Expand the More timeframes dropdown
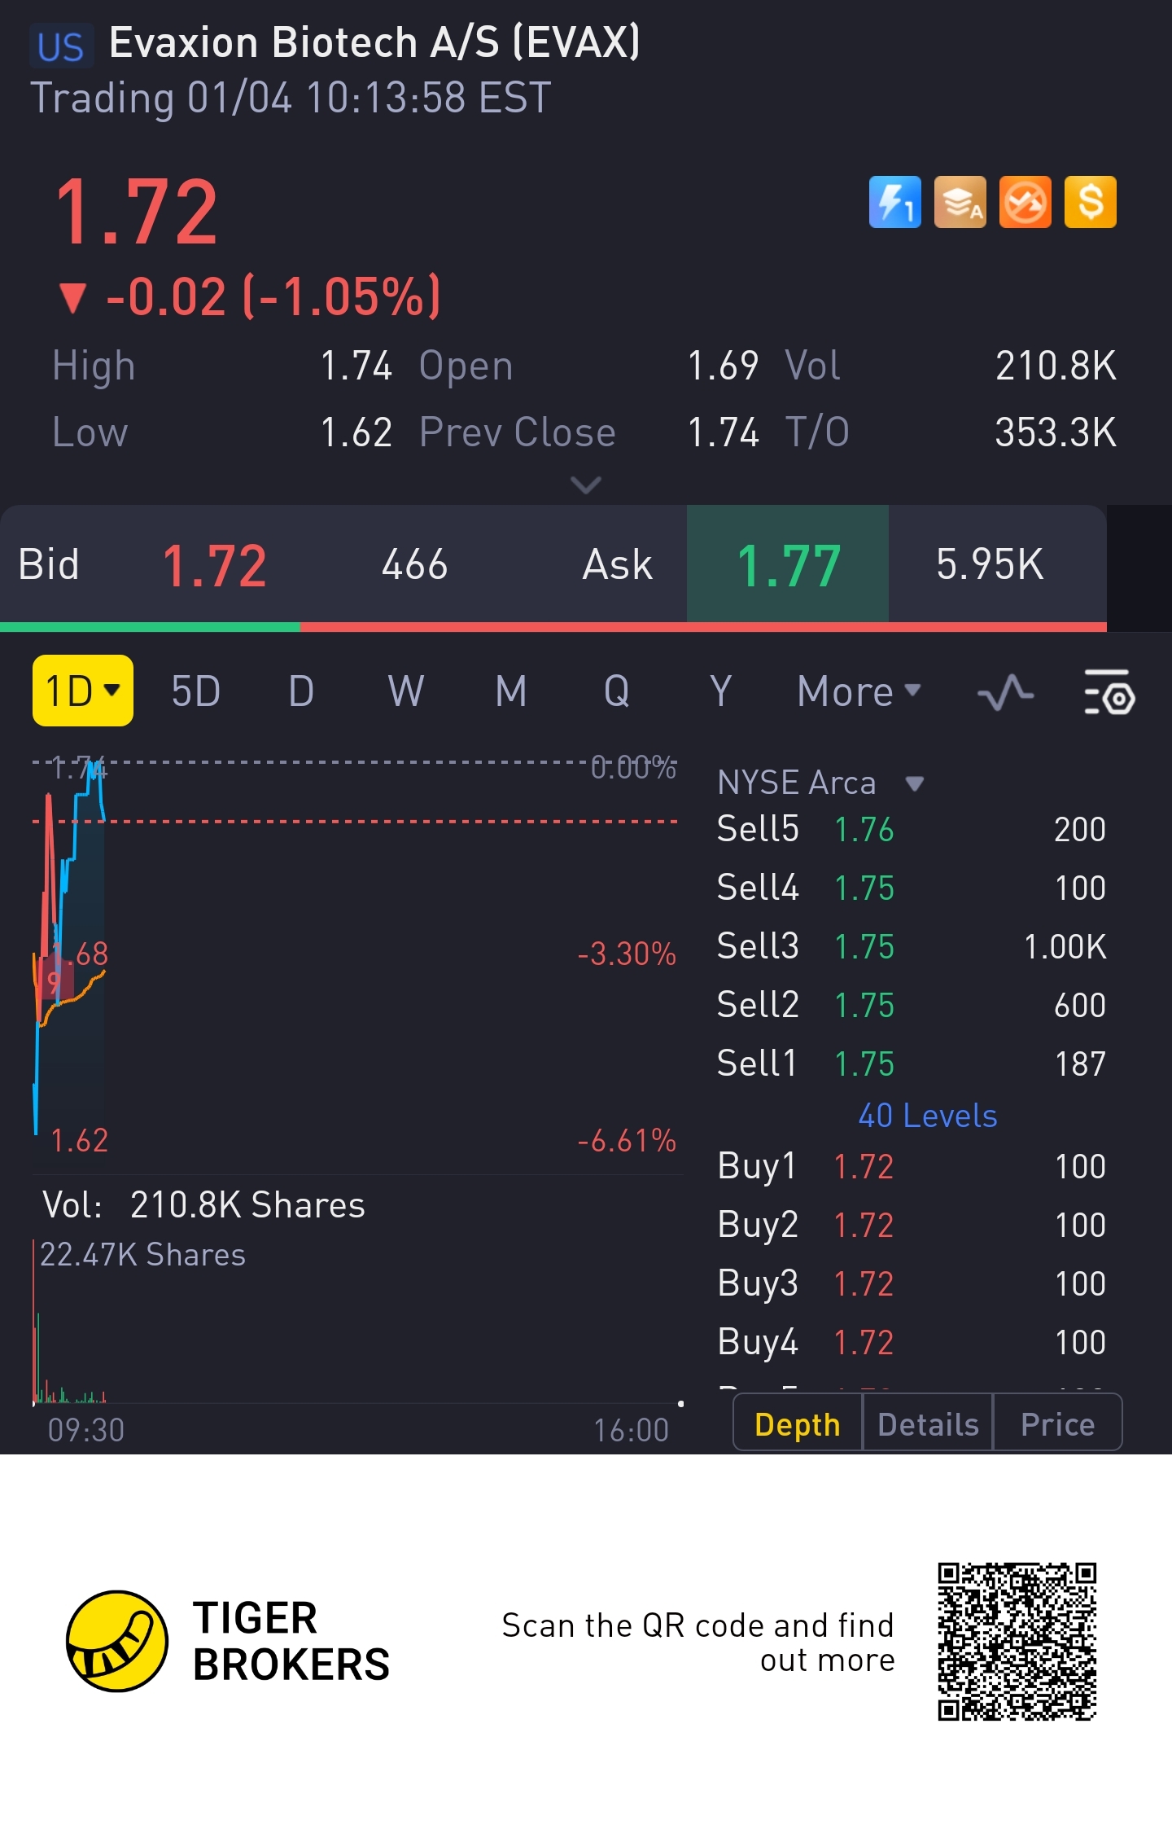1172x1829 pixels. (859, 691)
